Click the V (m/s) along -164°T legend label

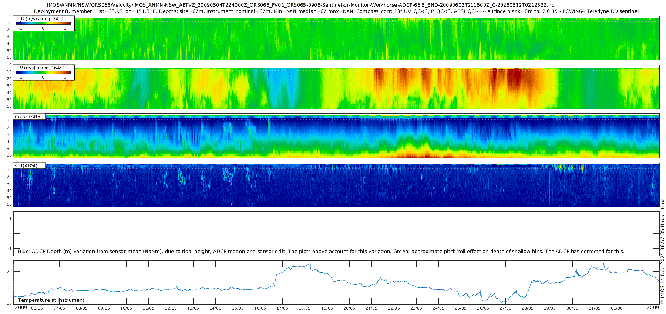pyautogui.click(x=42, y=68)
